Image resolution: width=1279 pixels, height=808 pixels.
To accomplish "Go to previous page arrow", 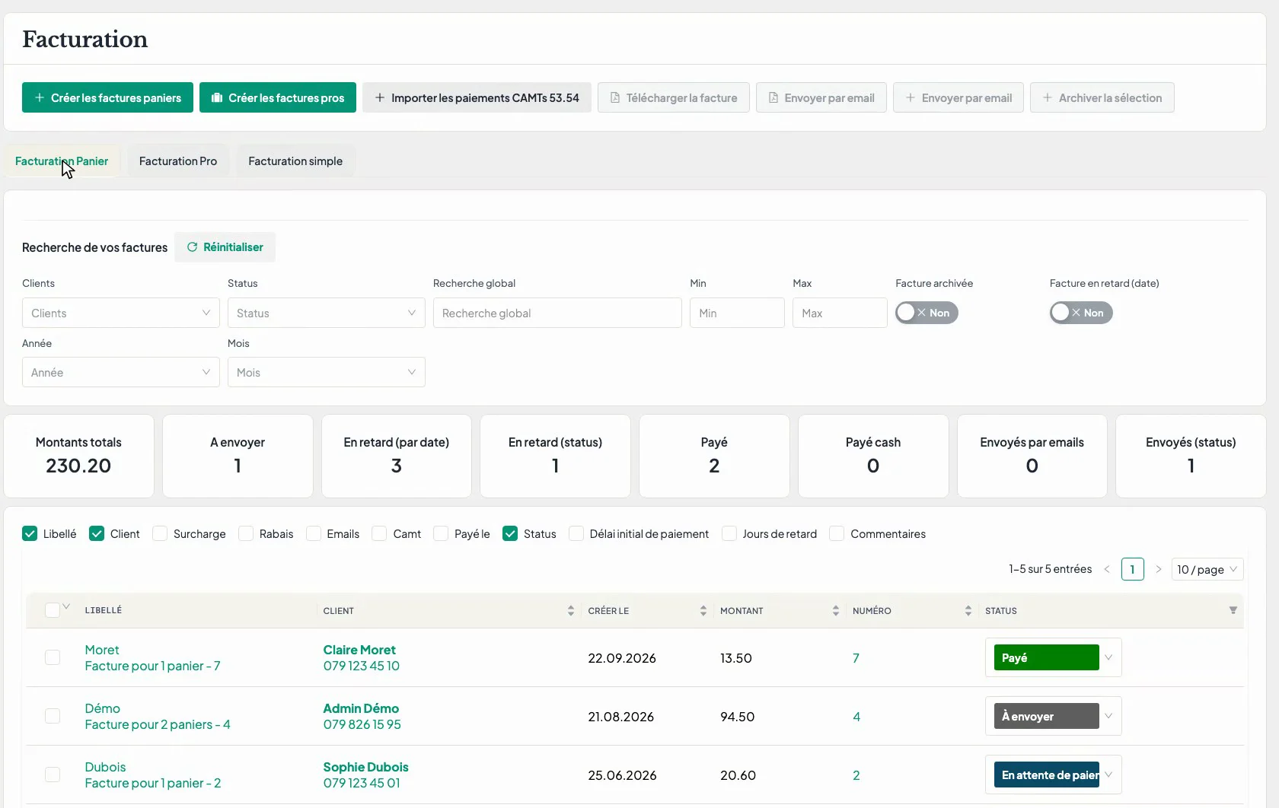I will (x=1107, y=569).
